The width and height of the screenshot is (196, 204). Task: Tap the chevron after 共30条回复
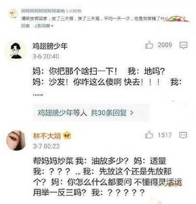point(131,113)
